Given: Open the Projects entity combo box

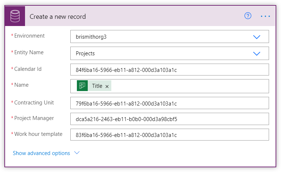Looking at the screenshot, I should click(x=160, y=53).
